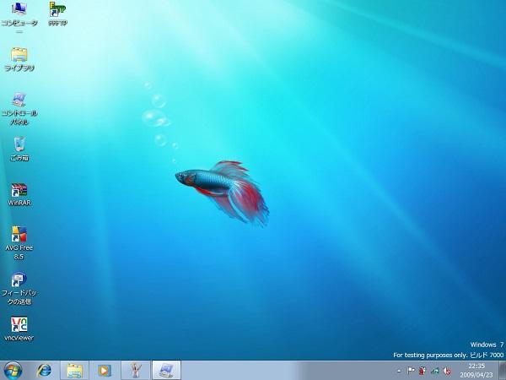Click the network tray icon
The image size is (506, 380).
click(433, 370)
